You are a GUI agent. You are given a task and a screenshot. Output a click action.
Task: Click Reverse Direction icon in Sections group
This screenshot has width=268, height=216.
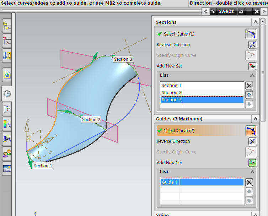tap(252, 45)
